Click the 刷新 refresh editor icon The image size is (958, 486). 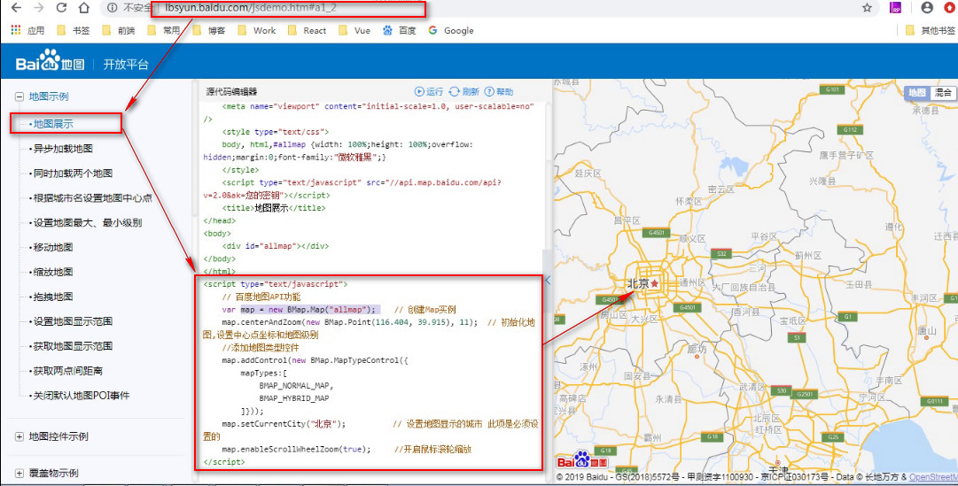click(464, 91)
